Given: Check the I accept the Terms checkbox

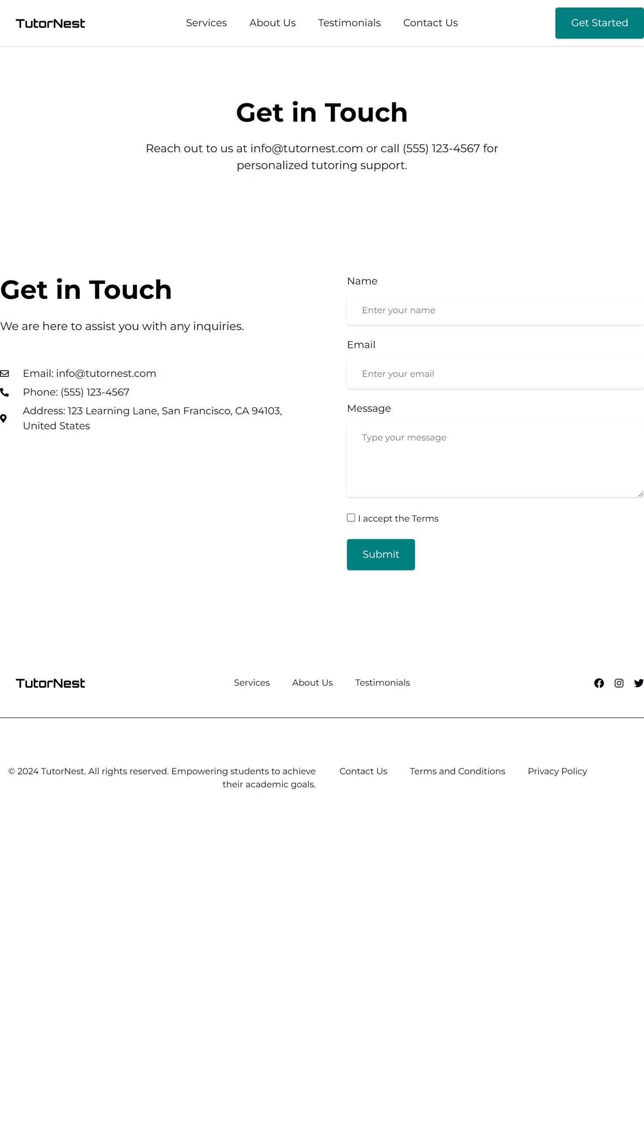Looking at the screenshot, I should pos(351,518).
